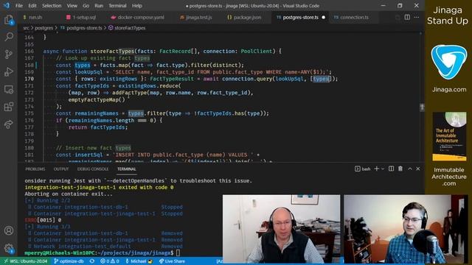
Task: Click WSL: Ubuntu-20.04 remote indicator
Action: (25, 261)
